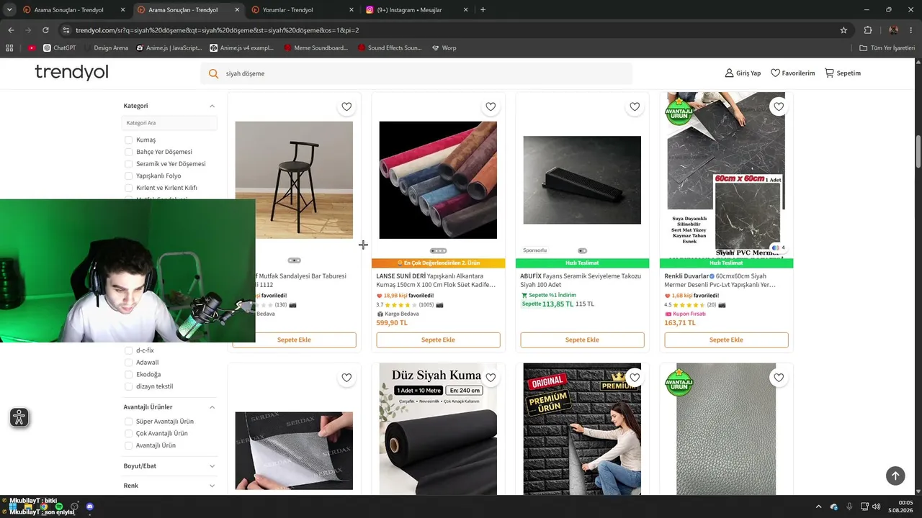Screen dimensions: 922x518
Task: Click the volume icon in system tray
Action: pos(876,506)
